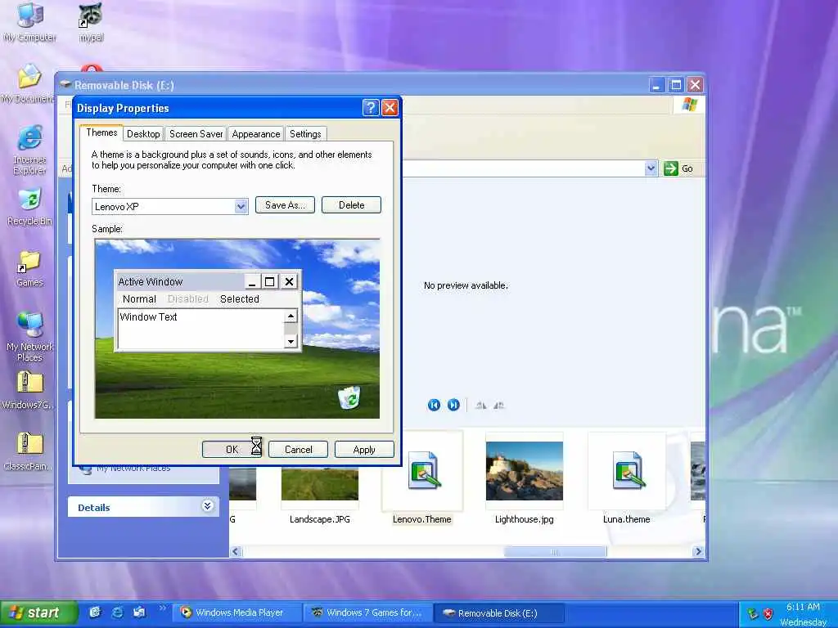Show previous image in filmstrip preview

click(434, 406)
